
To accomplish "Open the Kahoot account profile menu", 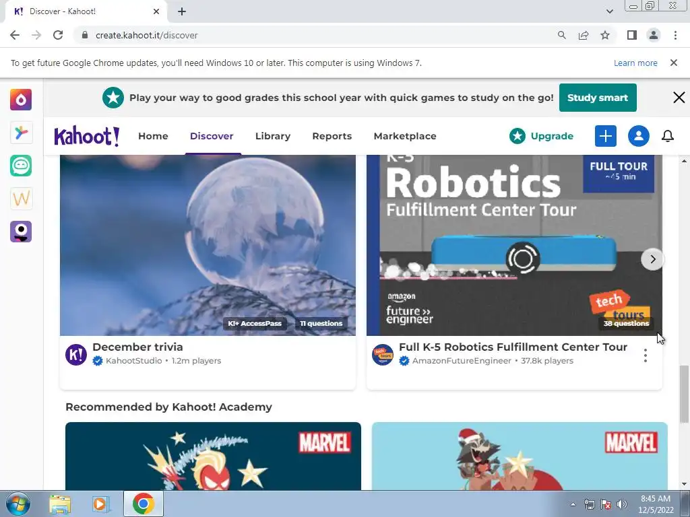I will tap(639, 136).
